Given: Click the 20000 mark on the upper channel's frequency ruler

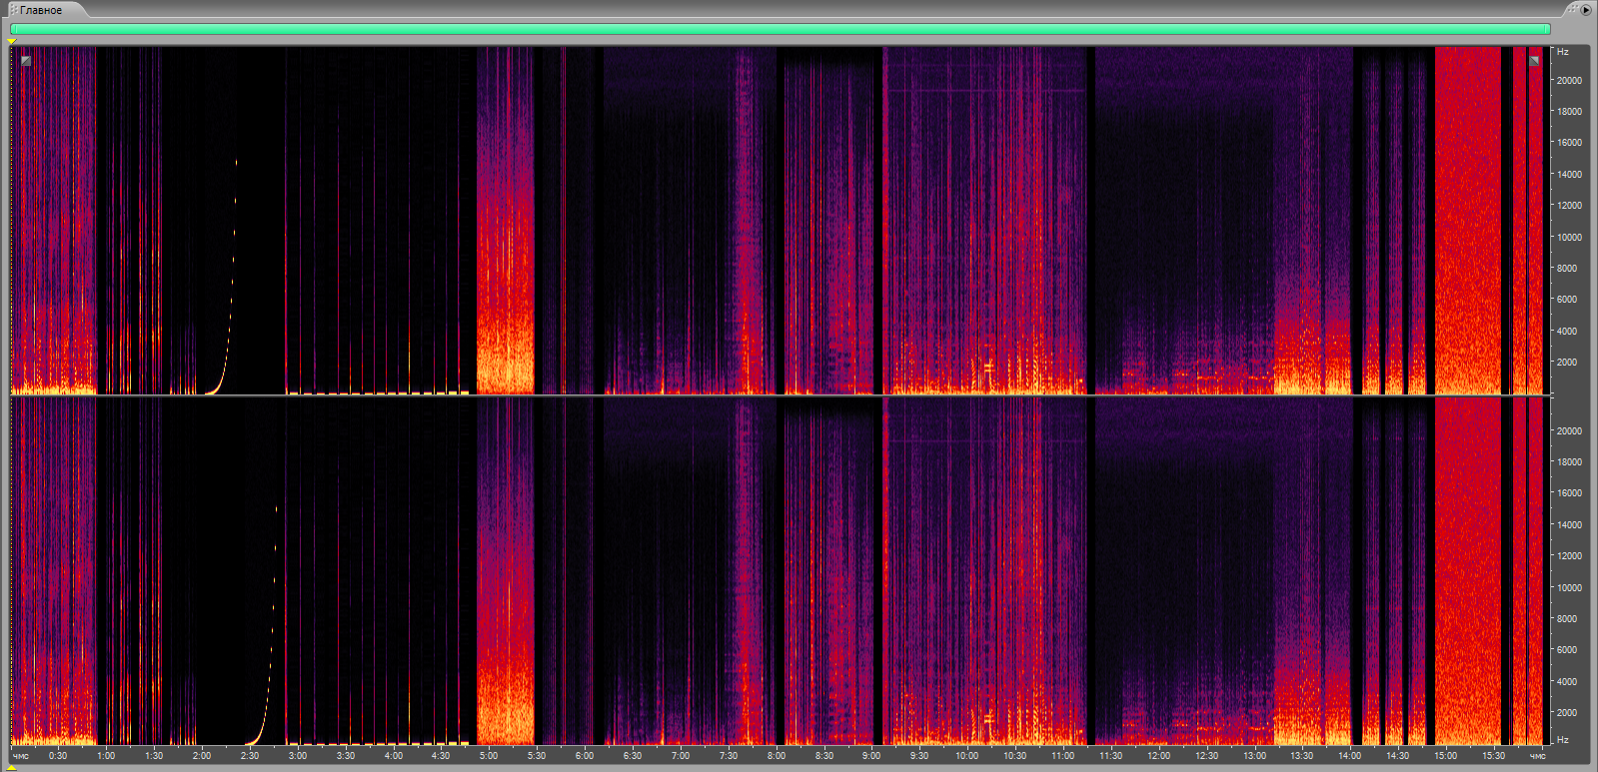Looking at the screenshot, I should point(1569,81).
